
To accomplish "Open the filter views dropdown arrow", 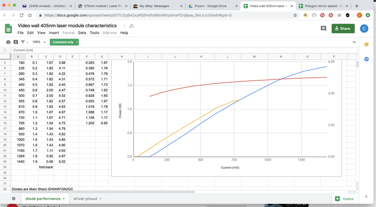I will tap(27, 42).
